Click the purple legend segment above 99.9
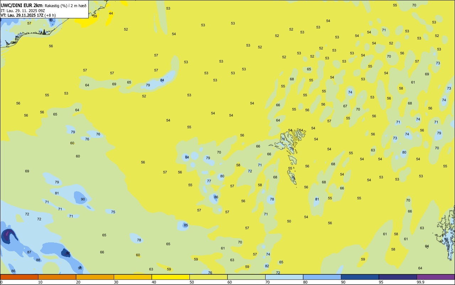The width and height of the screenshot is (455, 285). 436,277
